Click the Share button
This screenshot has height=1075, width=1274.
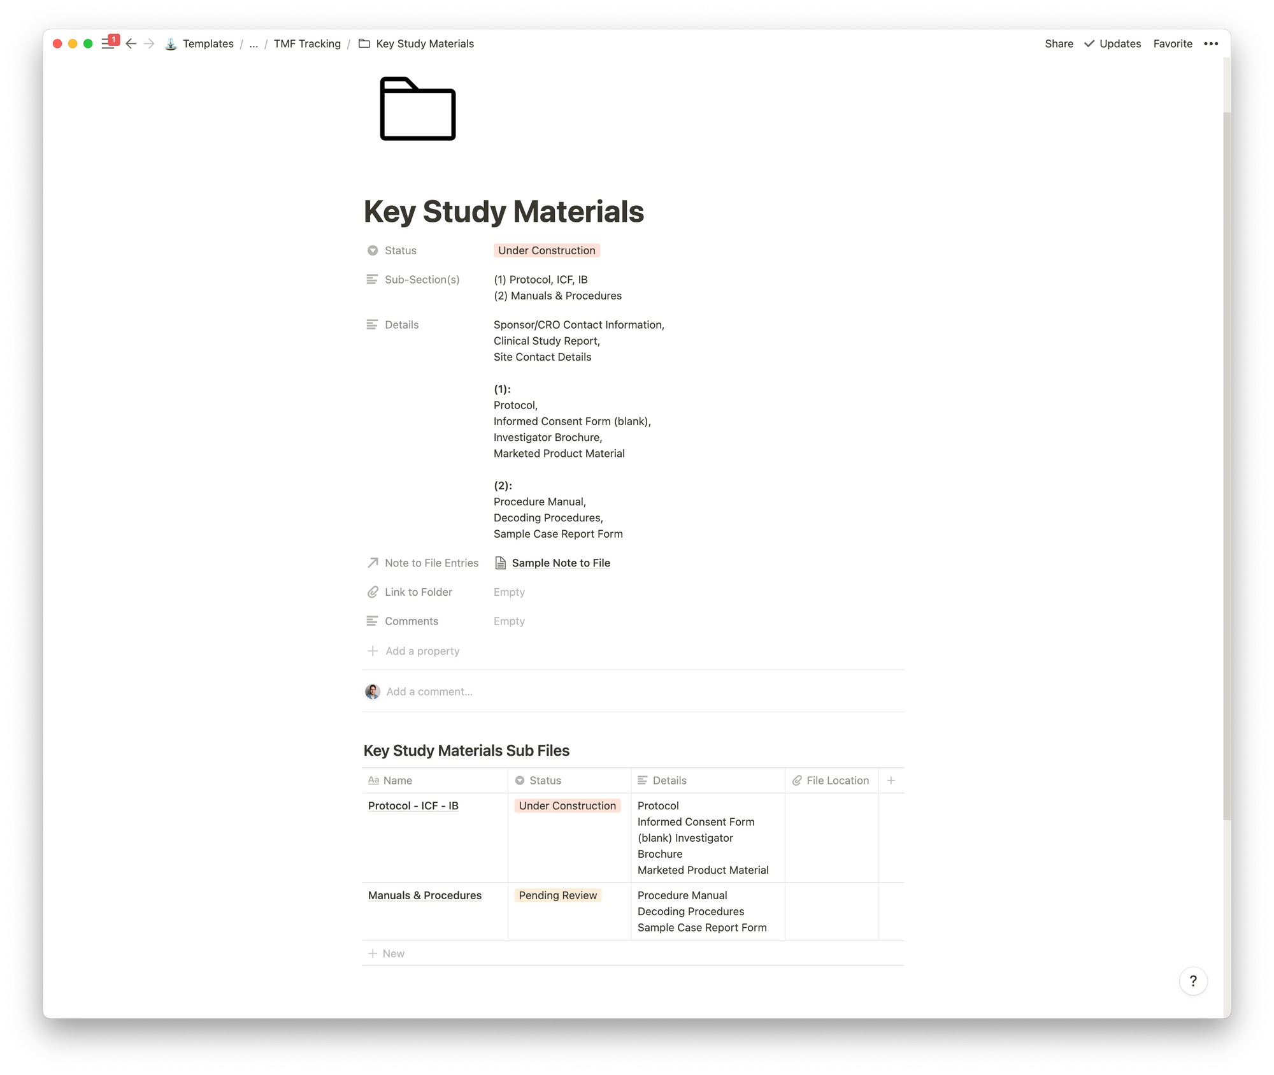click(x=1059, y=44)
